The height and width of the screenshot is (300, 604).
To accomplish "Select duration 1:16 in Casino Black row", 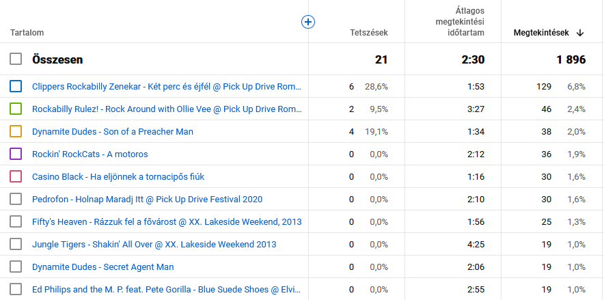I will coord(476,177).
